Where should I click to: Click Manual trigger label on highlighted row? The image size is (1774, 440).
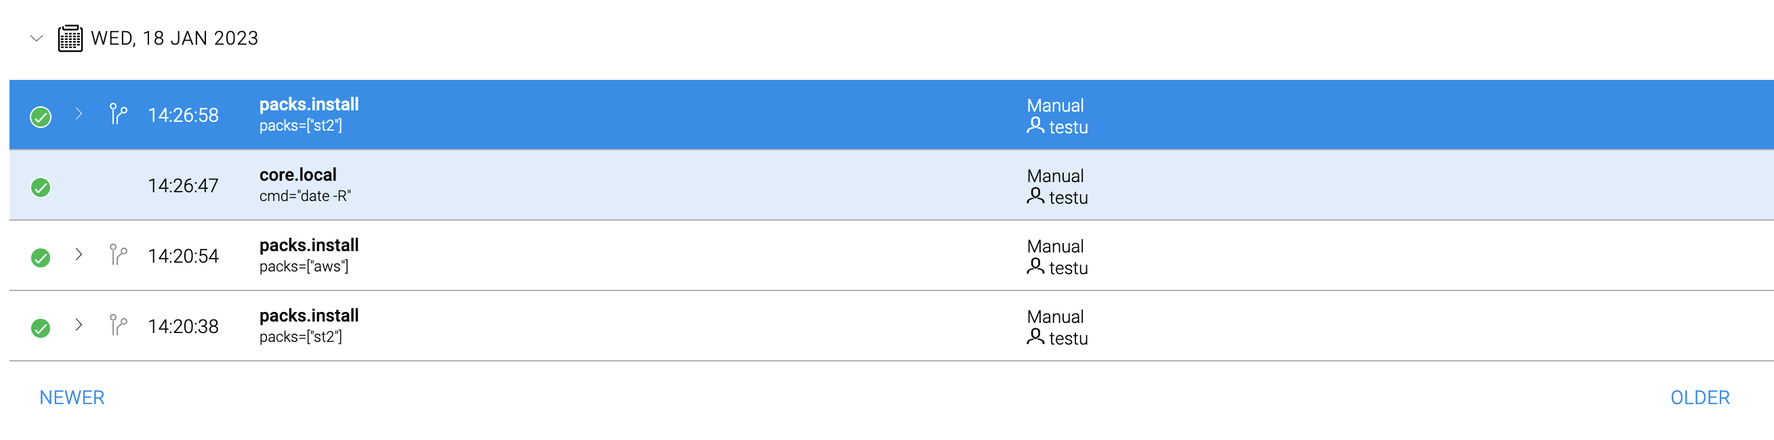[1055, 105]
